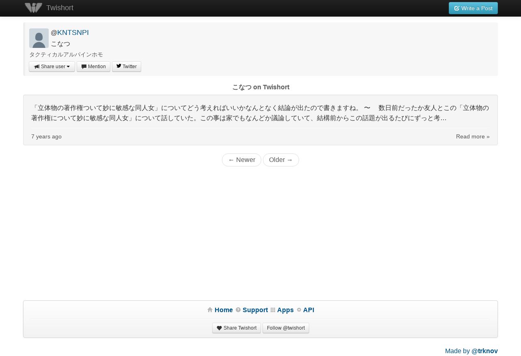Expand the Share user dropdown
521x356 pixels.
(52, 67)
